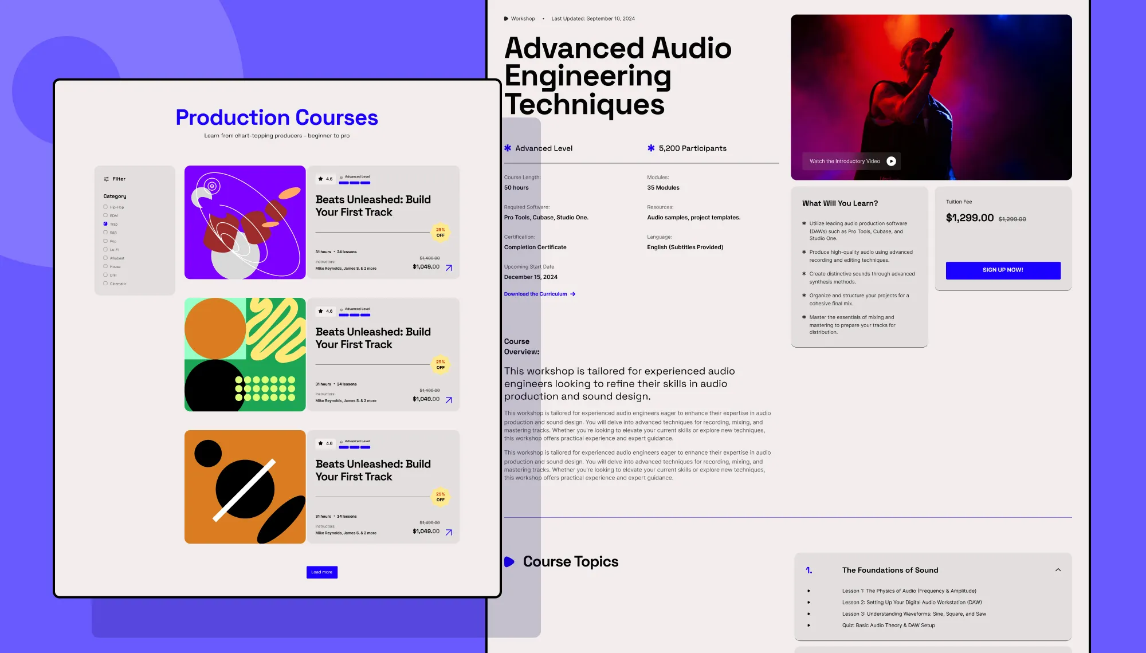Click the SIGN UP NOW! button
This screenshot has width=1146, height=653.
[1003, 270]
